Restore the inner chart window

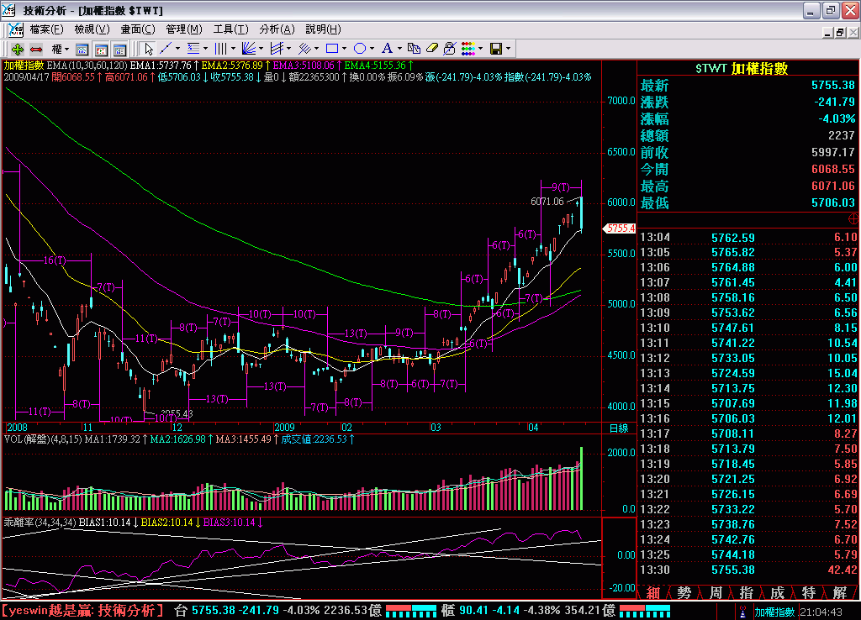coord(840,33)
